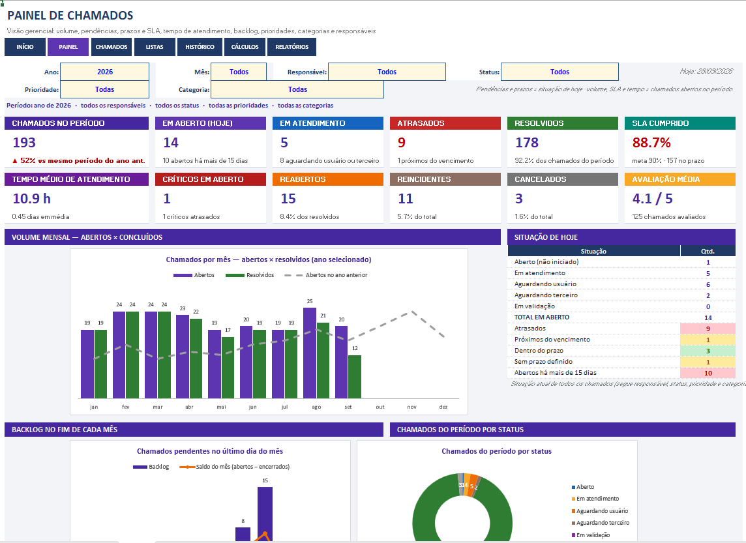
Task: Click the 'Aberto (não iniciado)' row
Action: point(621,262)
